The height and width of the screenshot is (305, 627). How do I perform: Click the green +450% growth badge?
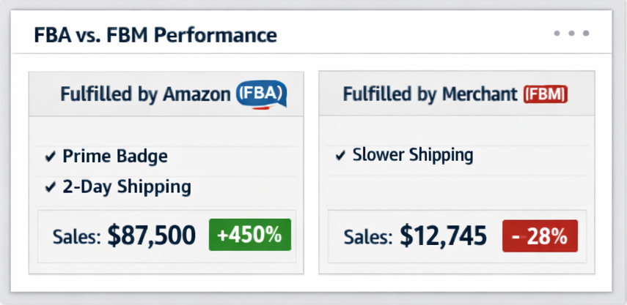coord(249,236)
